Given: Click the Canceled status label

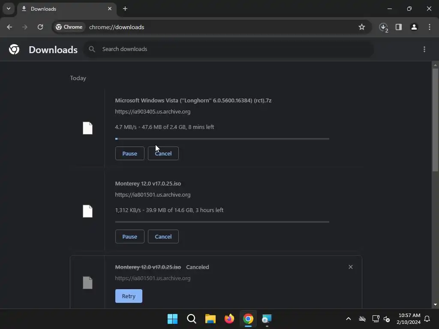Looking at the screenshot, I should (197, 267).
